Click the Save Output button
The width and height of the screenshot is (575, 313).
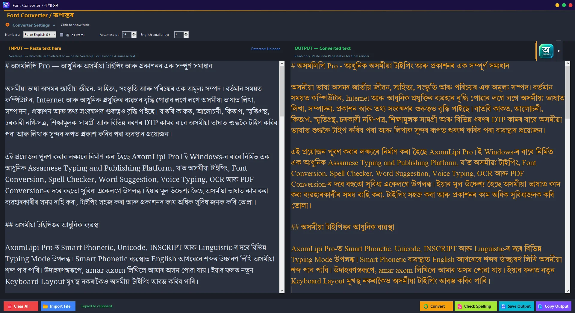click(x=516, y=306)
